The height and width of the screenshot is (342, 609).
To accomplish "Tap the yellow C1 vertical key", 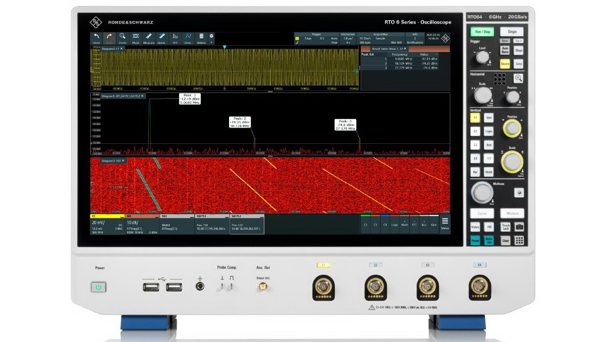I will [x=475, y=117].
